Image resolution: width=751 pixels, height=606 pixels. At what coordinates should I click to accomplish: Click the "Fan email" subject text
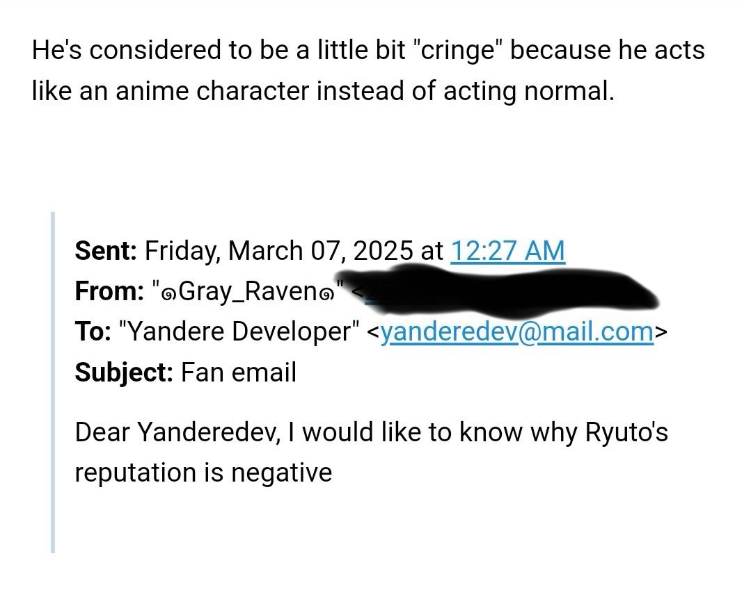[x=239, y=372]
